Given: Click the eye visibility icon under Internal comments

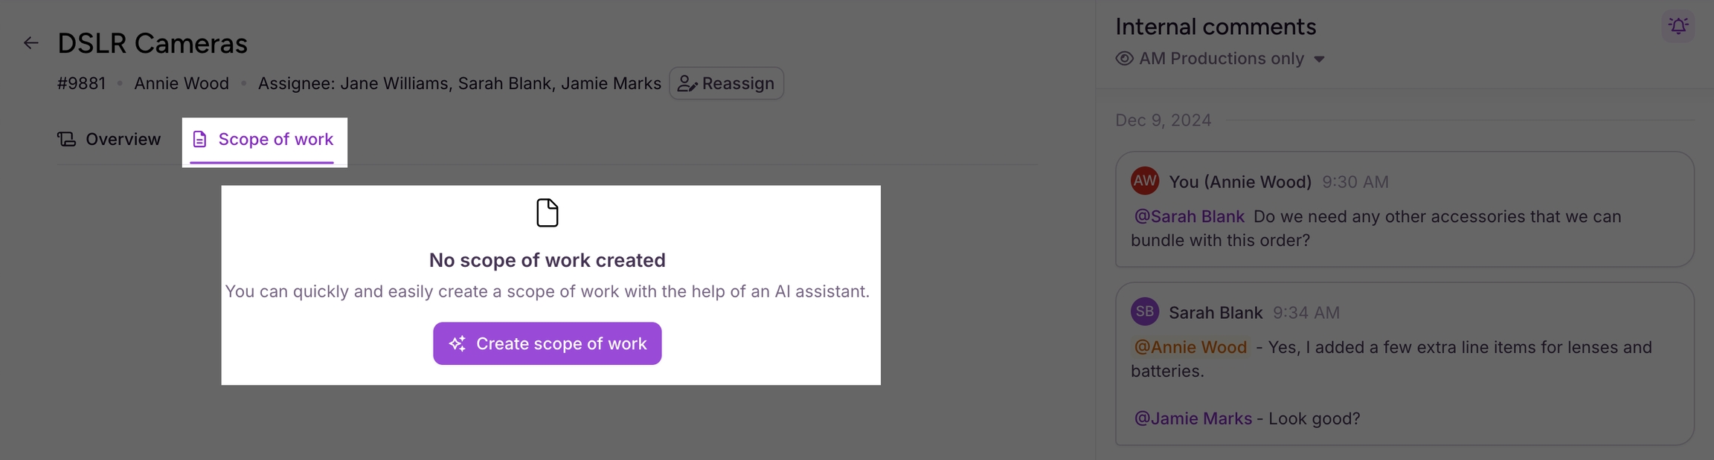Looking at the screenshot, I should 1124,59.
